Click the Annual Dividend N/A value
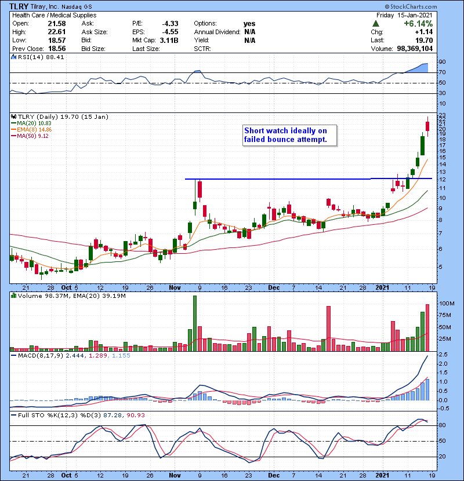Viewport: 464px width, 481px height. (249, 32)
